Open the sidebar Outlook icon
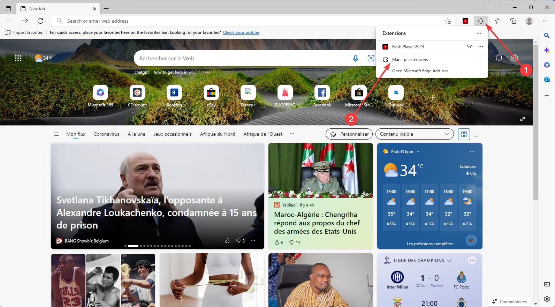 click(x=547, y=80)
